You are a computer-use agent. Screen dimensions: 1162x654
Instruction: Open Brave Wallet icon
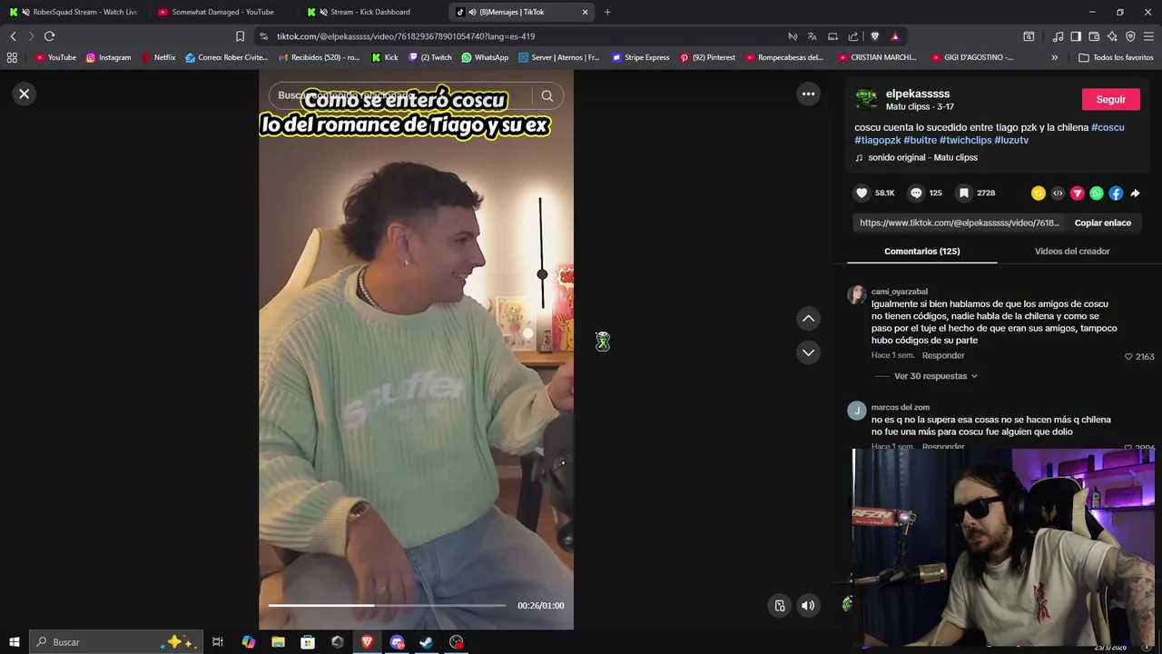(1094, 36)
